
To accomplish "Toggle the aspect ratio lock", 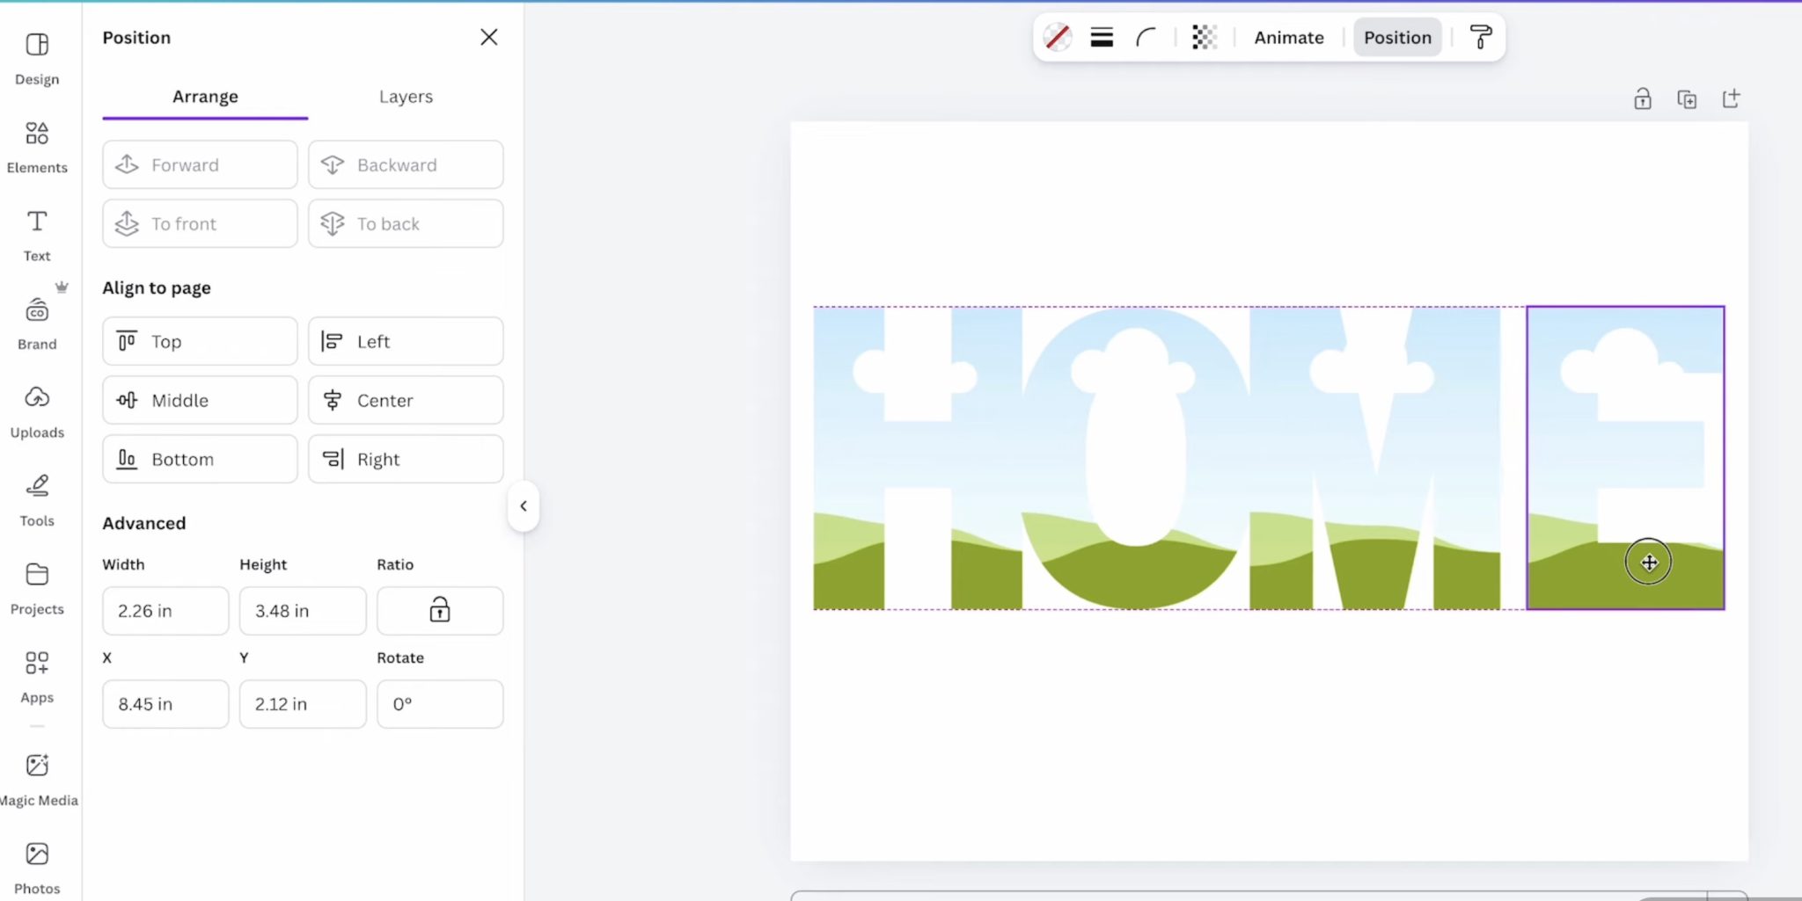I will coord(439,610).
